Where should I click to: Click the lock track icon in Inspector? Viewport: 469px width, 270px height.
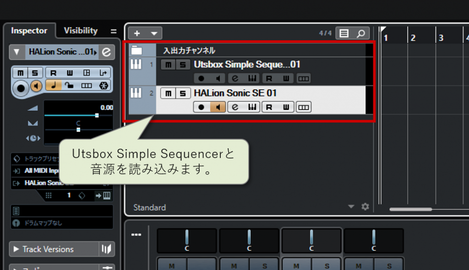coord(70,86)
